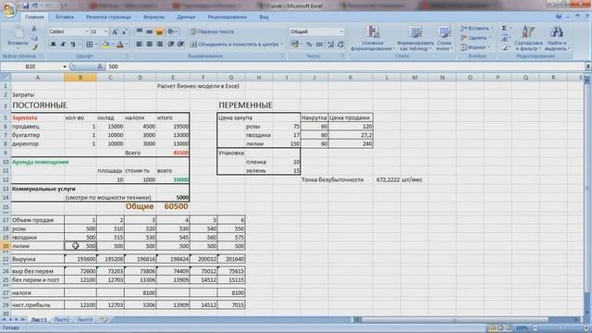
Task: Toggle right horizontal alignment
Action: (159, 44)
